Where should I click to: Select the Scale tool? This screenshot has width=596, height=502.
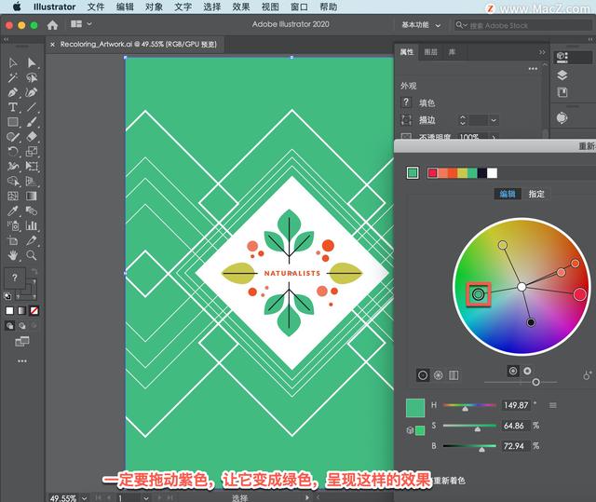[x=32, y=152]
